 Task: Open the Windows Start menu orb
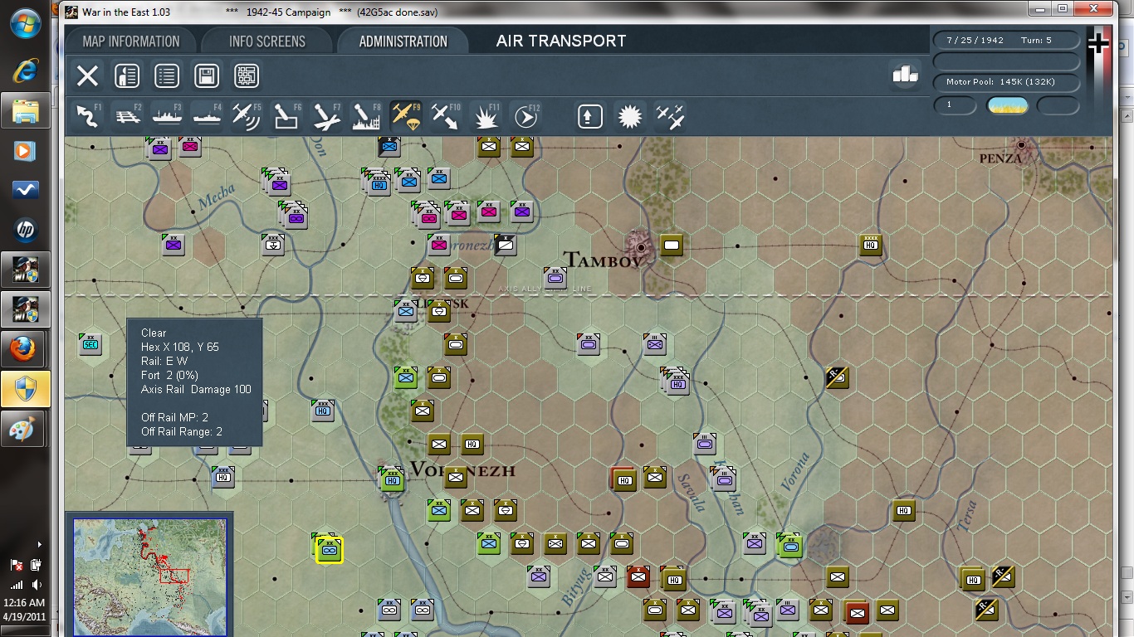pos(26,25)
